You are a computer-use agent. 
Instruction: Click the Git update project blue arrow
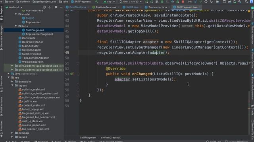(196, 2)
